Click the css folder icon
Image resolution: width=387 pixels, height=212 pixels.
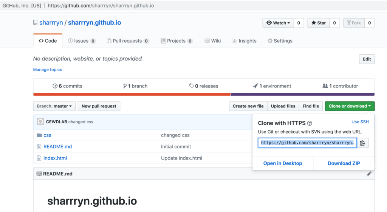39,135
